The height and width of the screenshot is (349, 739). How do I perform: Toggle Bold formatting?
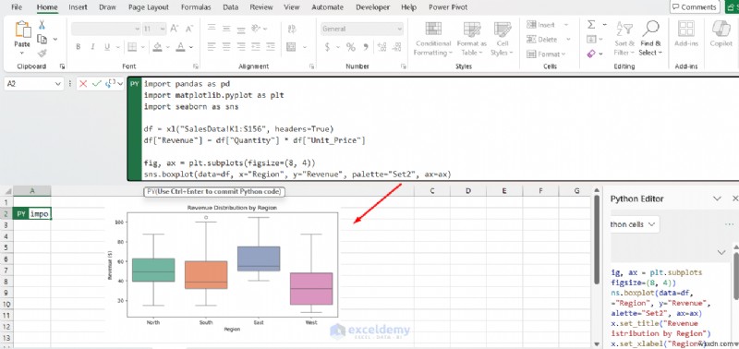(79, 47)
